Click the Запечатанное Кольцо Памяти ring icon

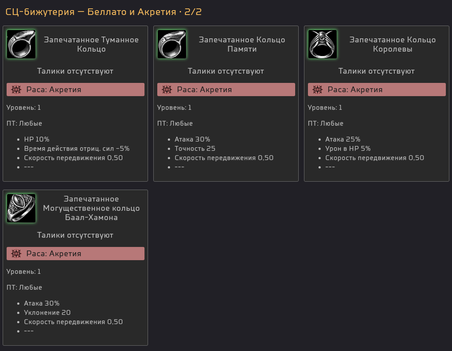click(x=172, y=44)
